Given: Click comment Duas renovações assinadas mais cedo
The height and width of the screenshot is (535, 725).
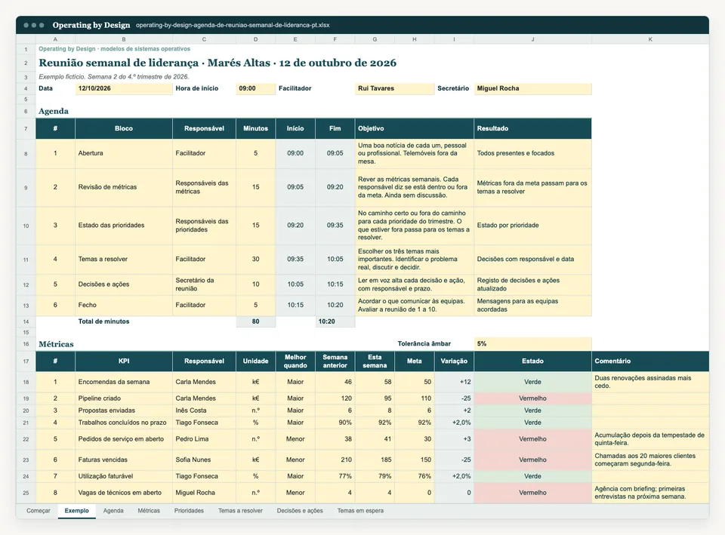Looking at the screenshot, I should (650, 382).
